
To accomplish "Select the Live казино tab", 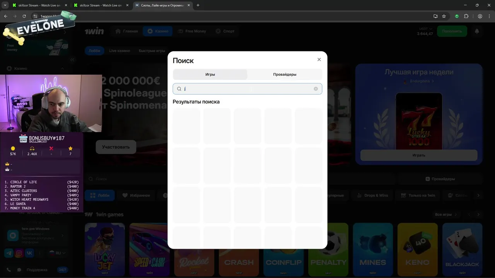I will (x=119, y=51).
